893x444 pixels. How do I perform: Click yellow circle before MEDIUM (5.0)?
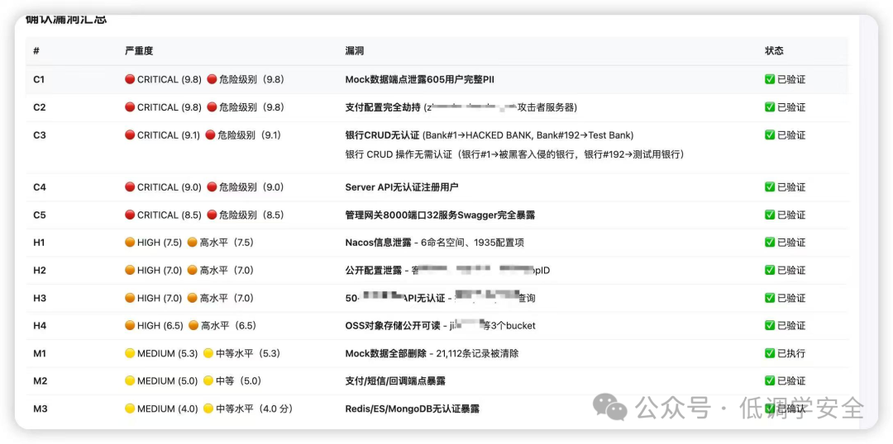(x=130, y=381)
